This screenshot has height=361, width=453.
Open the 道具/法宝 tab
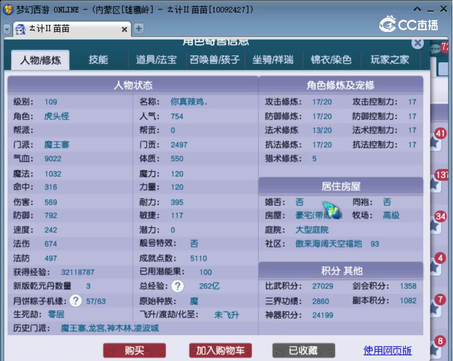(156, 59)
